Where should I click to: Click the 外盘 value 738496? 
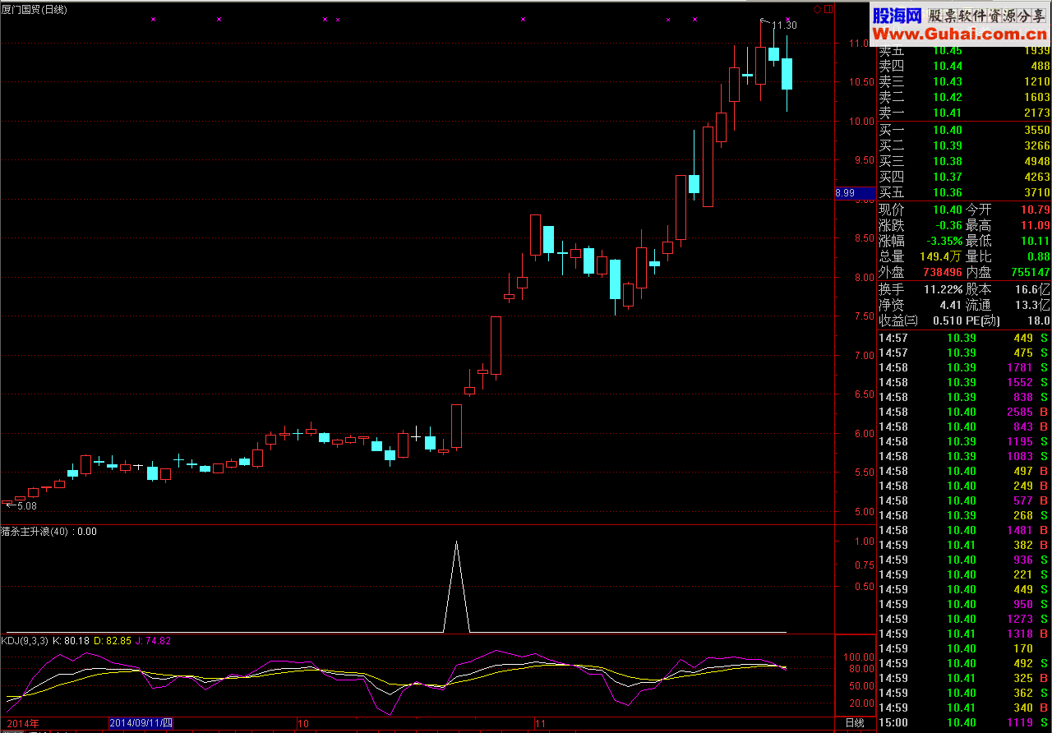pyautogui.click(x=941, y=272)
